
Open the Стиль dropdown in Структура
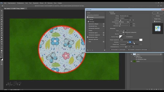[126, 16]
